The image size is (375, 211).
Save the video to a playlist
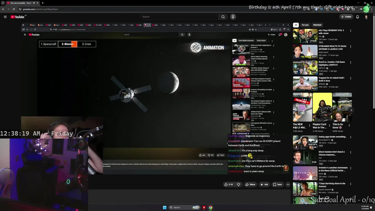[277, 185]
